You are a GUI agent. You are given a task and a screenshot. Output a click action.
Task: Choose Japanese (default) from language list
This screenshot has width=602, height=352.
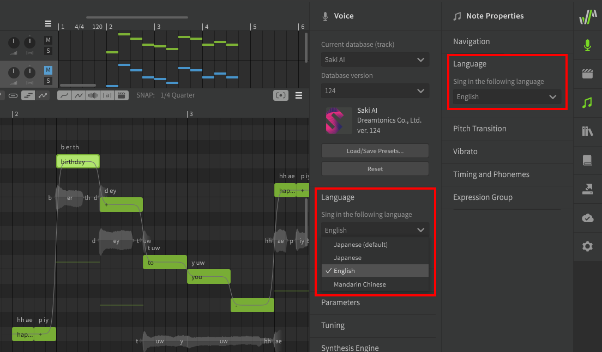[x=375, y=245]
